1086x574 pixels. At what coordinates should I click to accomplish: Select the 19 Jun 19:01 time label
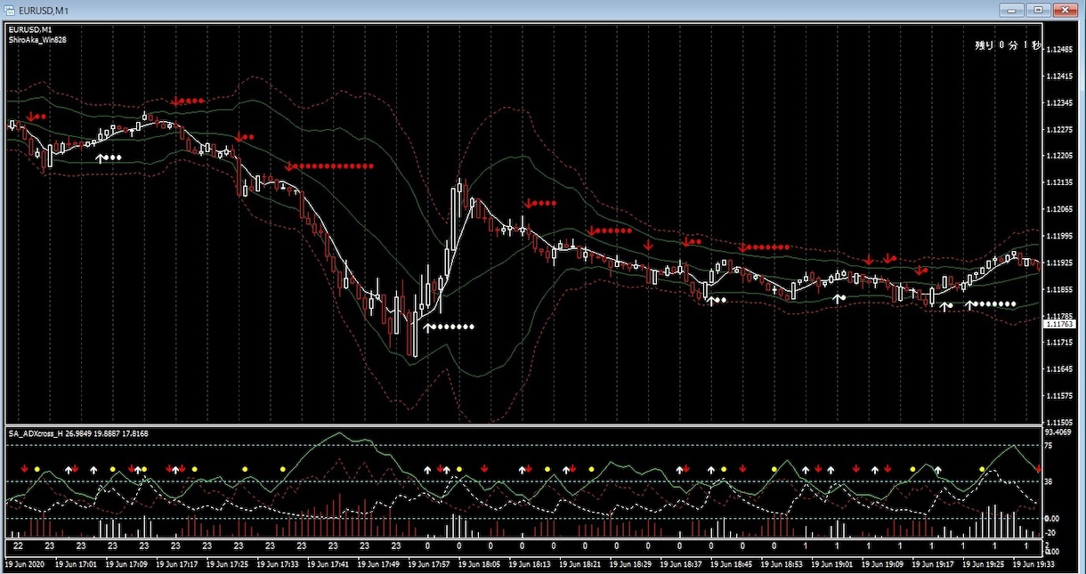[831, 564]
